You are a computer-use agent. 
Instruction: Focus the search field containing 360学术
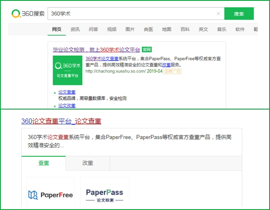click(131, 14)
